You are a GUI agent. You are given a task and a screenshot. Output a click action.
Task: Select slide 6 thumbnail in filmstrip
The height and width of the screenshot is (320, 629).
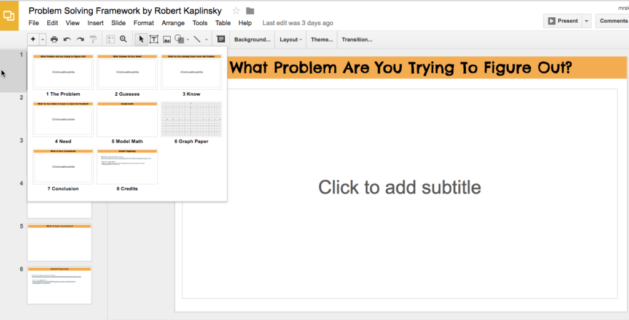(60, 285)
